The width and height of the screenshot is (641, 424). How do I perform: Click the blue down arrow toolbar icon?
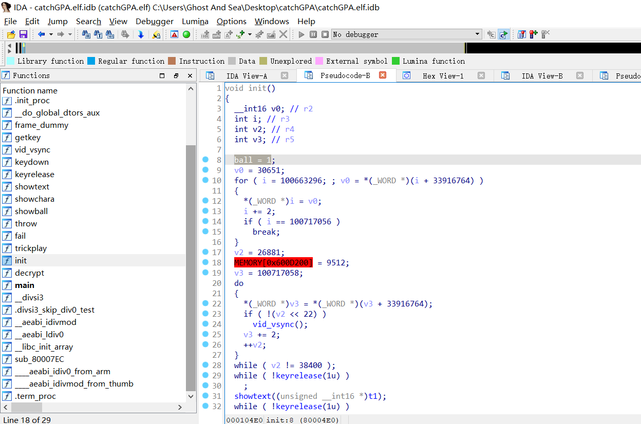point(141,34)
